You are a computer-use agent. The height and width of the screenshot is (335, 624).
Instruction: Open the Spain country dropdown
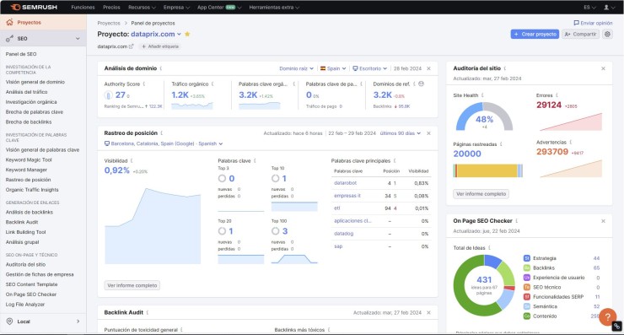[x=333, y=68]
